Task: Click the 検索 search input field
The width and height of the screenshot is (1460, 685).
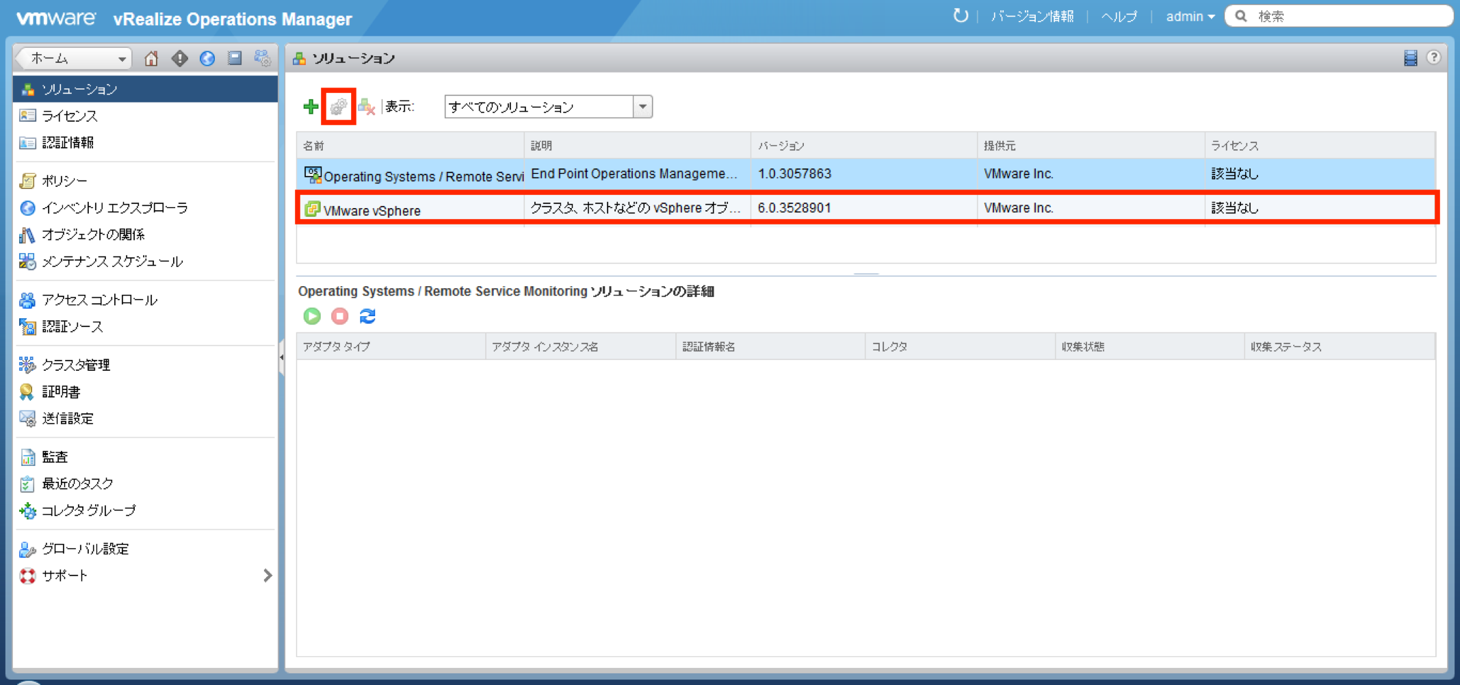Action: coord(1341,15)
